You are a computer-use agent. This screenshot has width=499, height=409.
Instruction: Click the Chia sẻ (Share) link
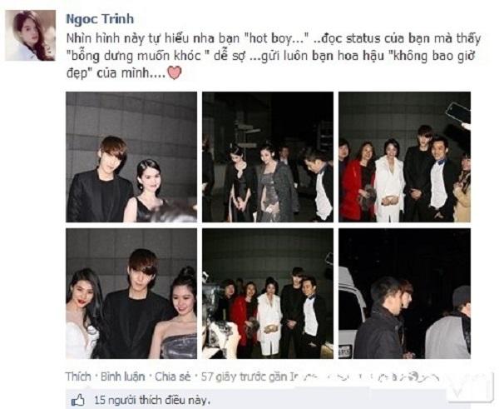[x=173, y=377]
